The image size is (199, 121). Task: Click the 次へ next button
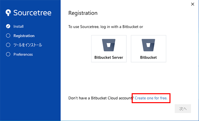pyautogui.click(x=183, y=108)
